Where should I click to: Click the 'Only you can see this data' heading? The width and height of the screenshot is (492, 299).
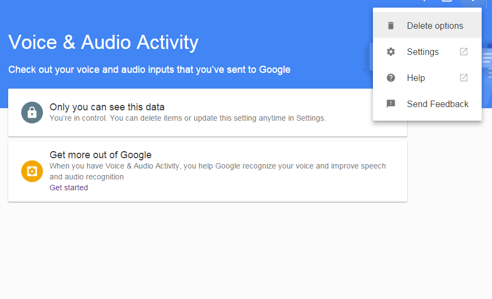click(107, 107)
